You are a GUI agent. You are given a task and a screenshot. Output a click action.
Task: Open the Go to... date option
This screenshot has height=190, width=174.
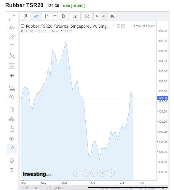[59, 188]
